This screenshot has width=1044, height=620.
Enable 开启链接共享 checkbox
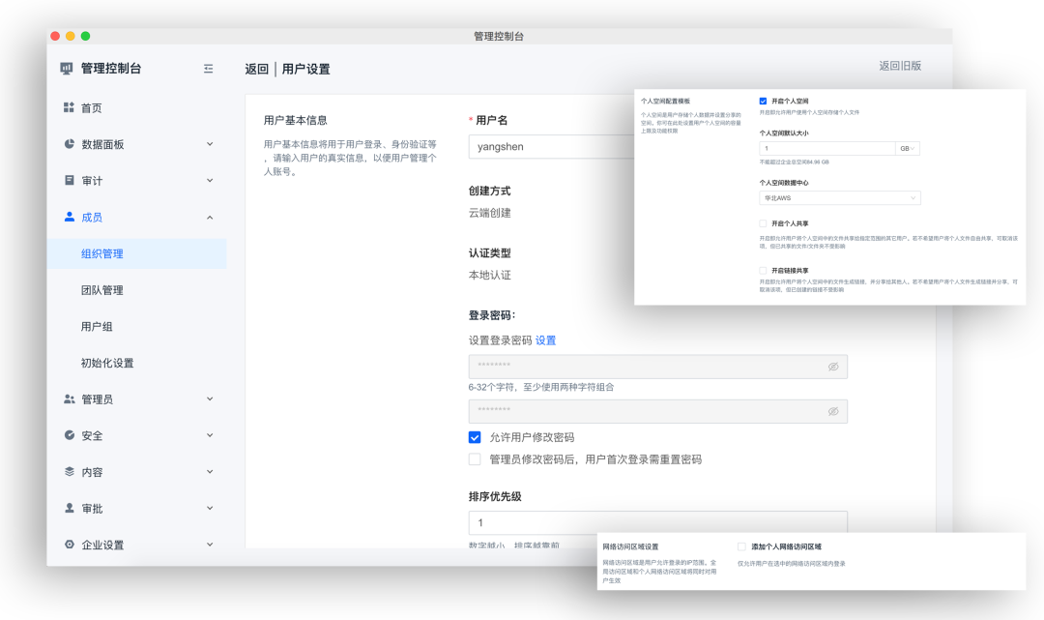click(x=763, y=271)
